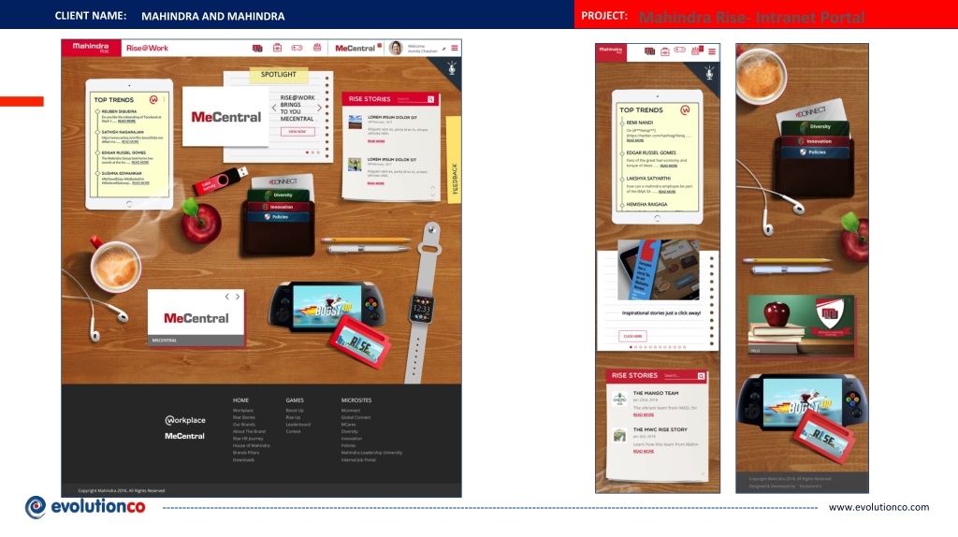Open the gamepad icon in desktop header
The image size is (958, 537).
click(297, 48)
